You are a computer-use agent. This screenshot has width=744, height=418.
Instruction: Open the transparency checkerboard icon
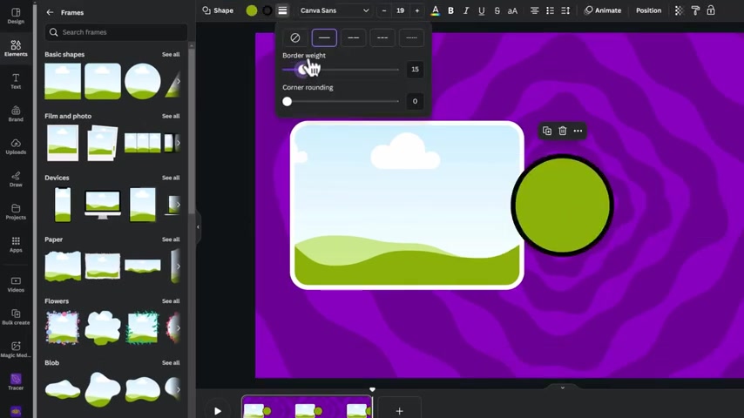pos(679,10)
